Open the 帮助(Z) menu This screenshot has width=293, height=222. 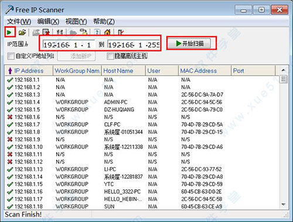coord(104,22)
